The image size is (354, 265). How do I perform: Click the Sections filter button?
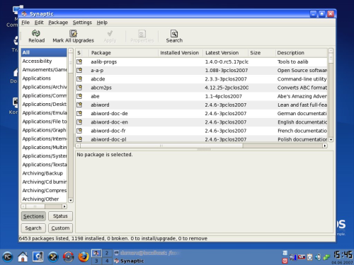coord(33,216)
